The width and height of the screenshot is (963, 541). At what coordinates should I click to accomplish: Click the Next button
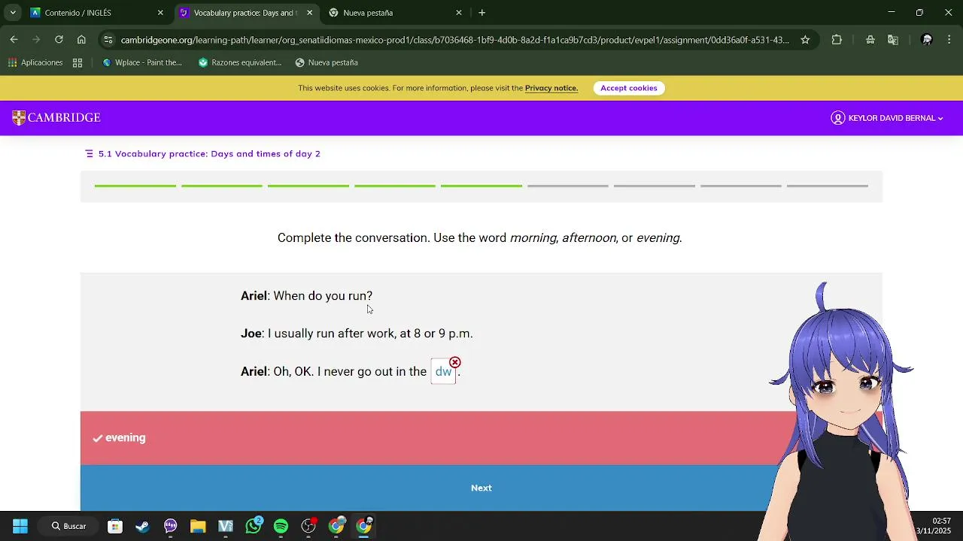[481, 488]
